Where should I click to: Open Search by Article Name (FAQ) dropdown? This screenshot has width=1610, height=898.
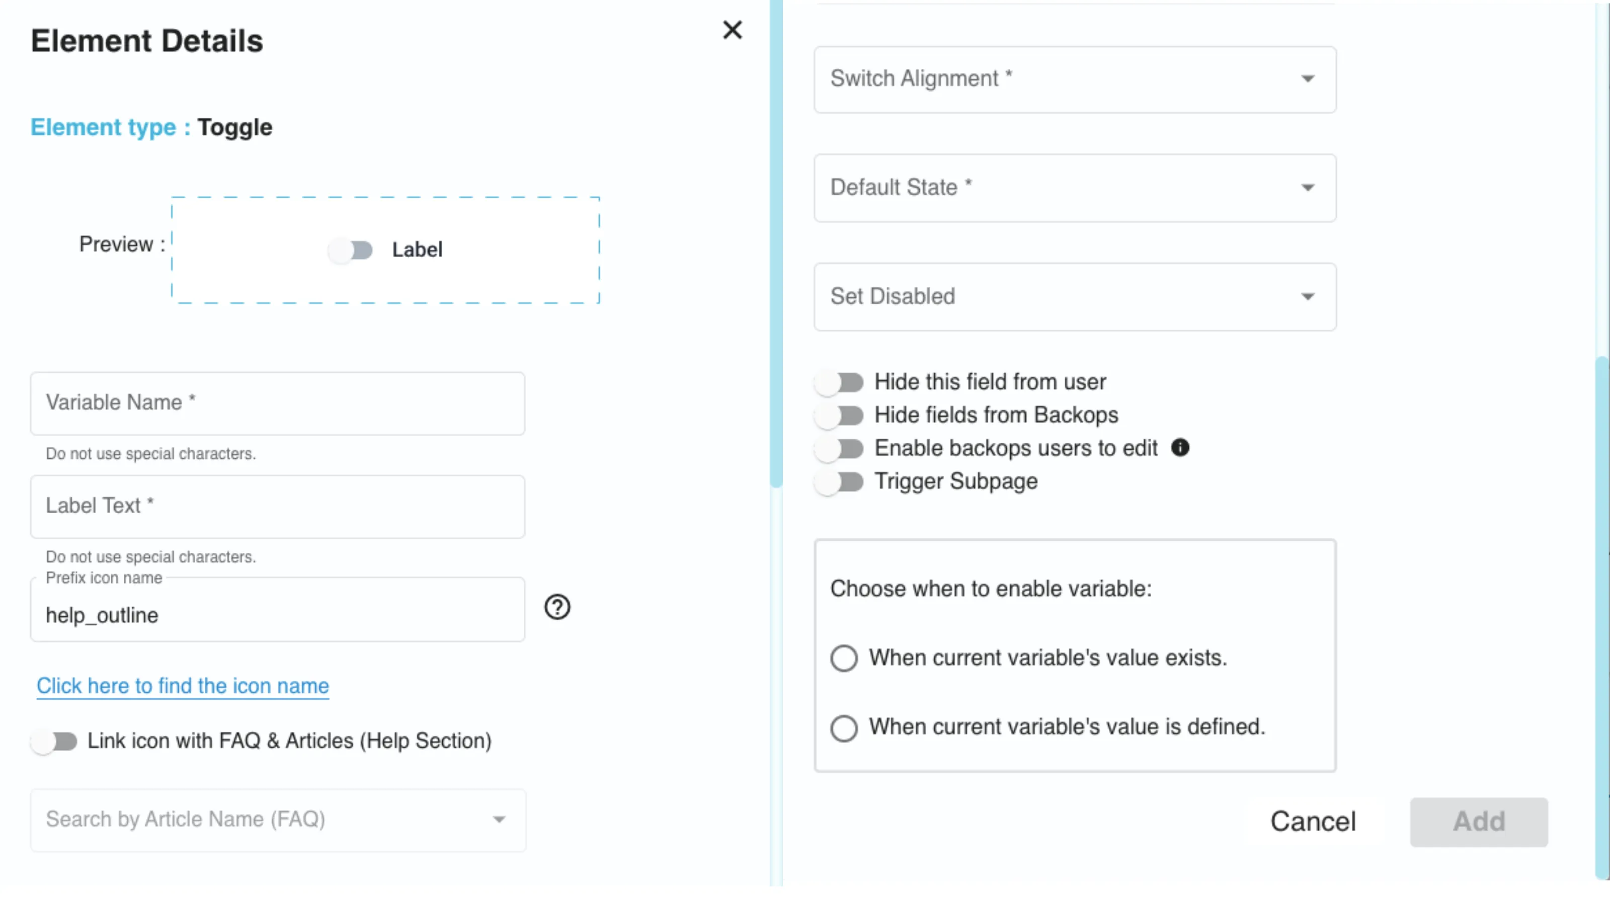click(x=278, y=820)
